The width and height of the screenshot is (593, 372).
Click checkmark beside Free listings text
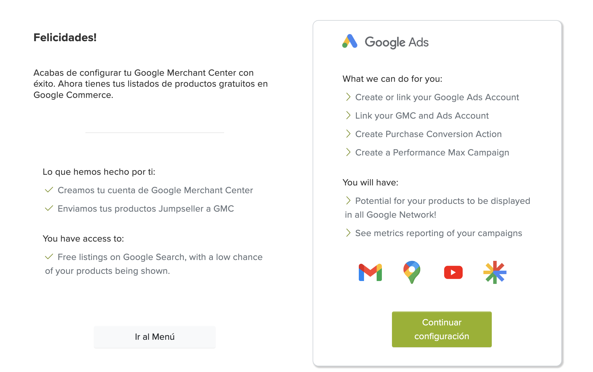[x=49, y=257]
